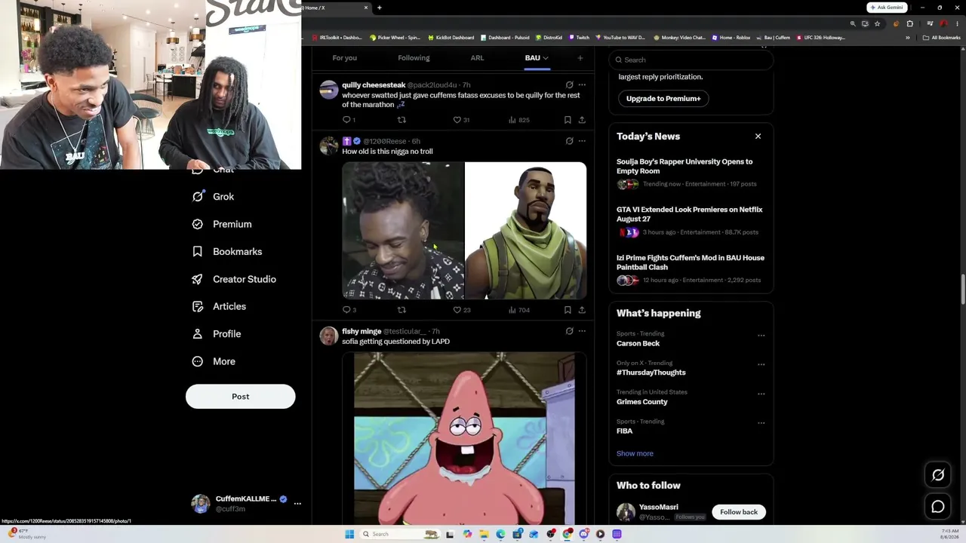
Task: Open Google Chrome on the taskbar
Action: click(567, 534)
